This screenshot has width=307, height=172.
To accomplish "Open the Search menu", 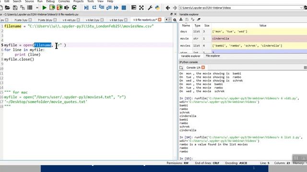I will pos(17,1).
